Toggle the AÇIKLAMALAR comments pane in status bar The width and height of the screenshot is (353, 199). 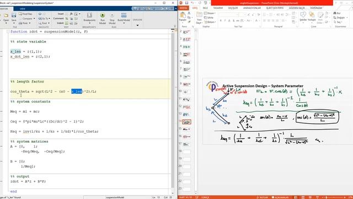280,197
